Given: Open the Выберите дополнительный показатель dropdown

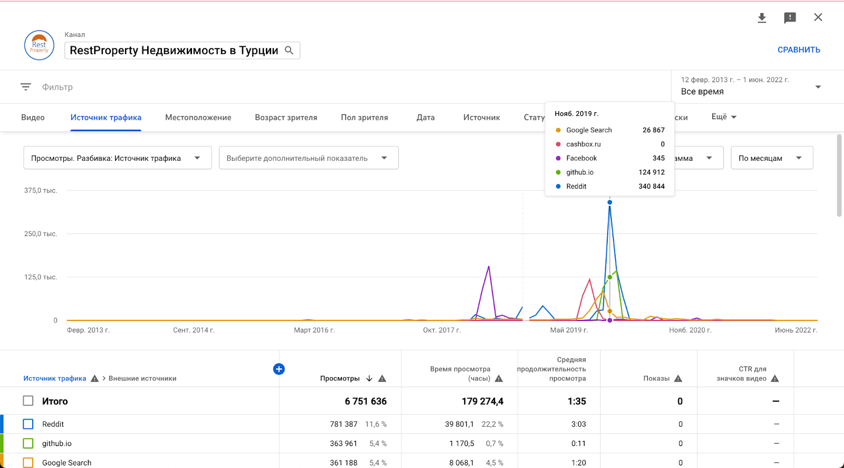Looking at the screenshot, I should coord(309,158).
